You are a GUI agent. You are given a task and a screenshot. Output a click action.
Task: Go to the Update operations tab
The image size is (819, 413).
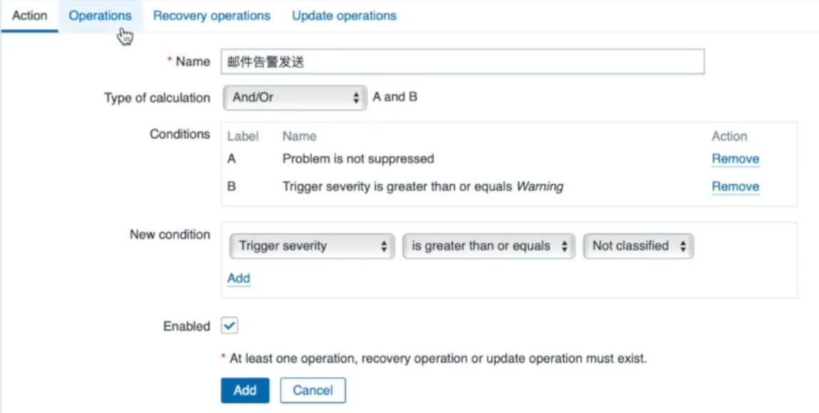tap(344, 16)
